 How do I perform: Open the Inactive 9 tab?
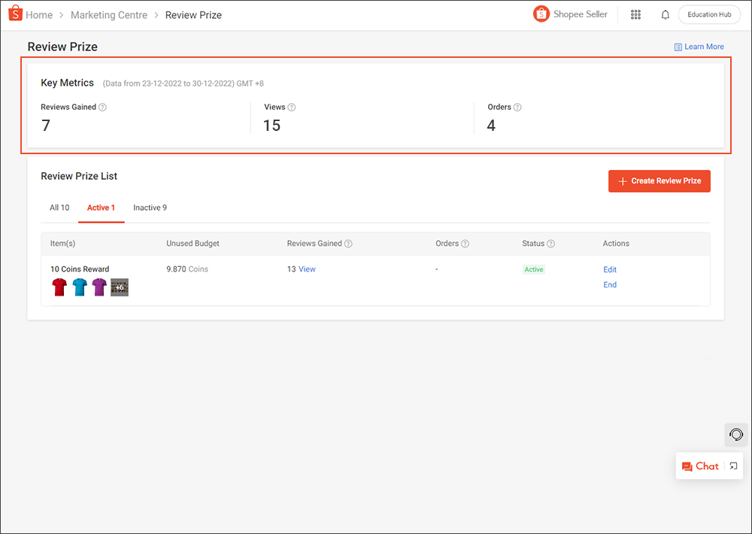pos(150,208)
